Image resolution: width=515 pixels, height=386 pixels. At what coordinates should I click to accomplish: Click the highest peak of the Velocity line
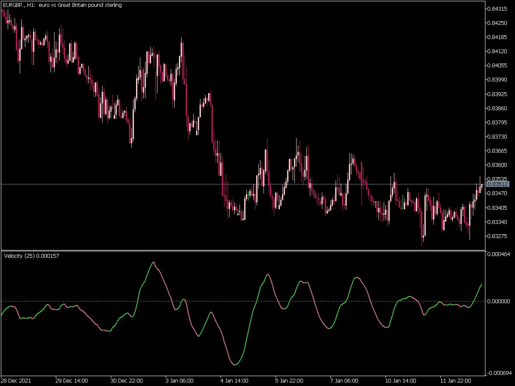tap(153, 262)
